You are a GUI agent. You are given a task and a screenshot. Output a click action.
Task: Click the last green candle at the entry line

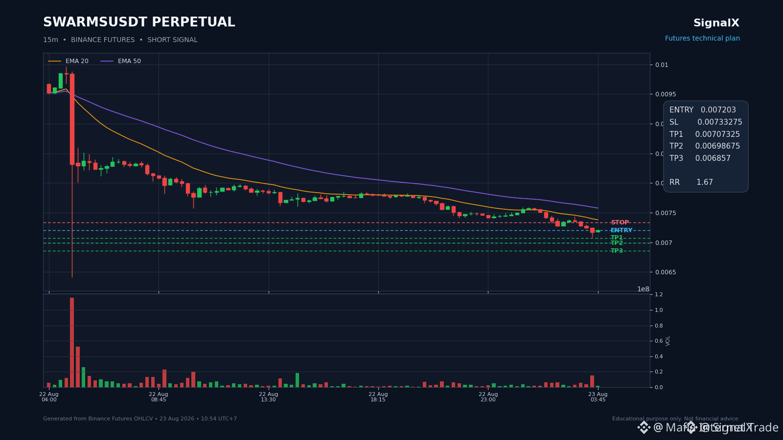click(x=598, y=231)
